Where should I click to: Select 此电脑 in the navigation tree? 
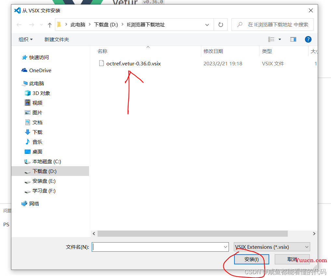33,84
